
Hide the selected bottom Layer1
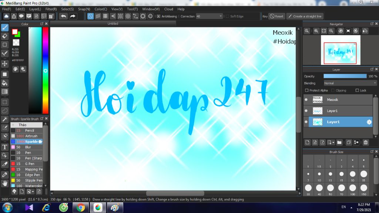pyautogui.click(x=306, y=122)
